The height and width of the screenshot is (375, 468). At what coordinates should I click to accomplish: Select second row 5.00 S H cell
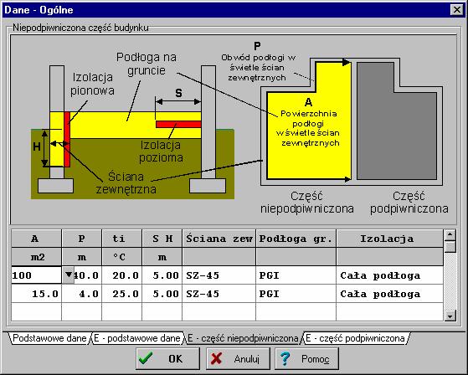tap(162, 294)
